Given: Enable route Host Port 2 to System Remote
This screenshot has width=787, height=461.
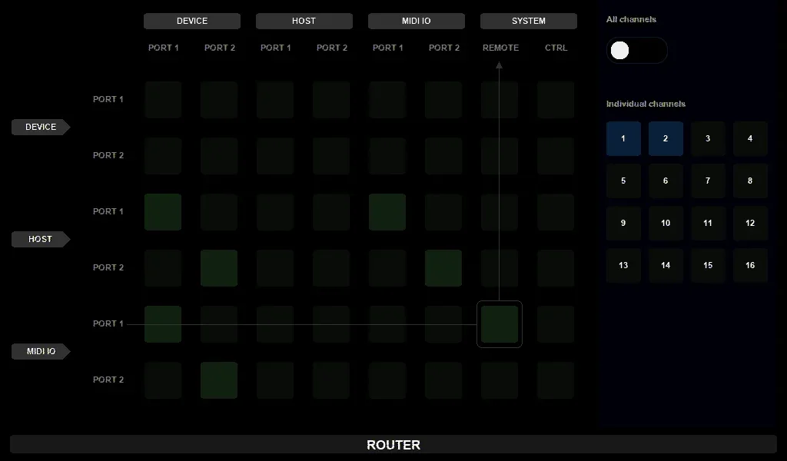Looking at the screenshot, I should (x=500, y=268).
